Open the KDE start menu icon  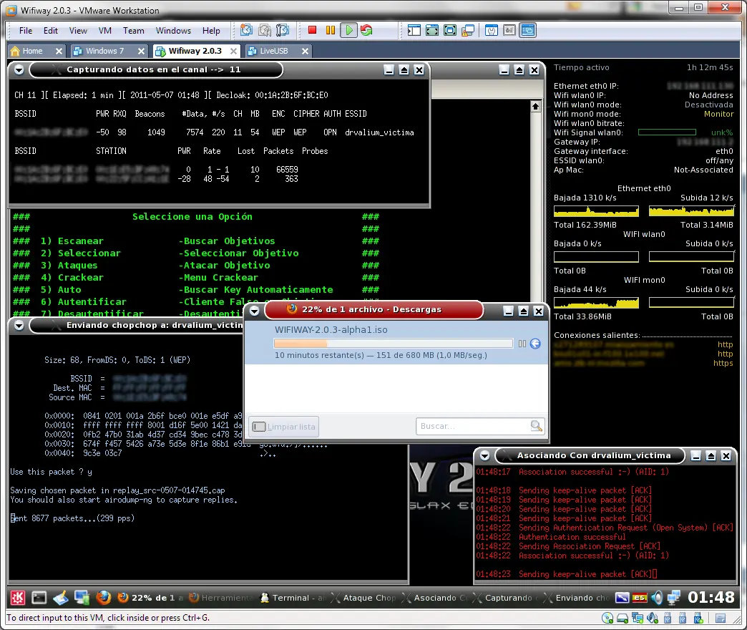(18, 598)
